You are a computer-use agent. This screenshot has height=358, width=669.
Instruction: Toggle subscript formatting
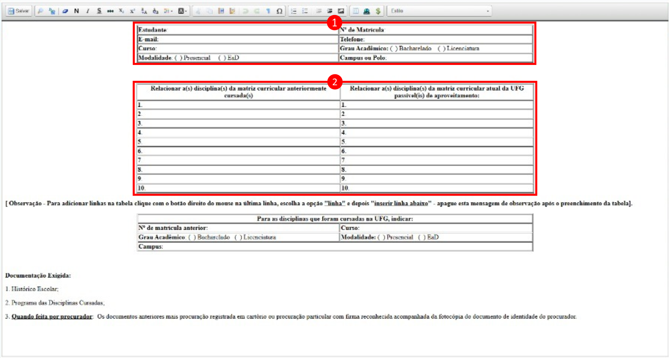coord(121,11)
